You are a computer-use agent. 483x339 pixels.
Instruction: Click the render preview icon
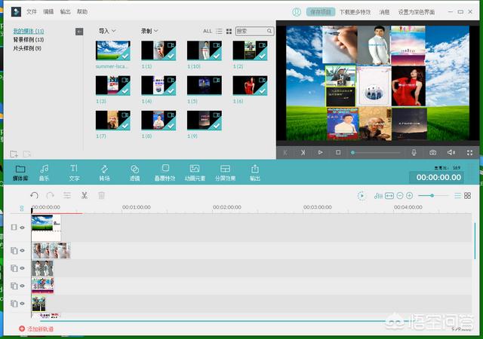coord(361,196)
